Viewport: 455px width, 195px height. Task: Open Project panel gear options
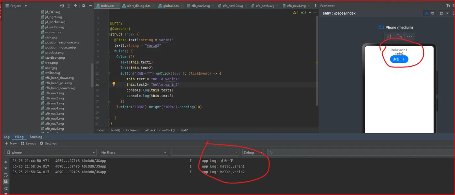[x=84, y=6]
